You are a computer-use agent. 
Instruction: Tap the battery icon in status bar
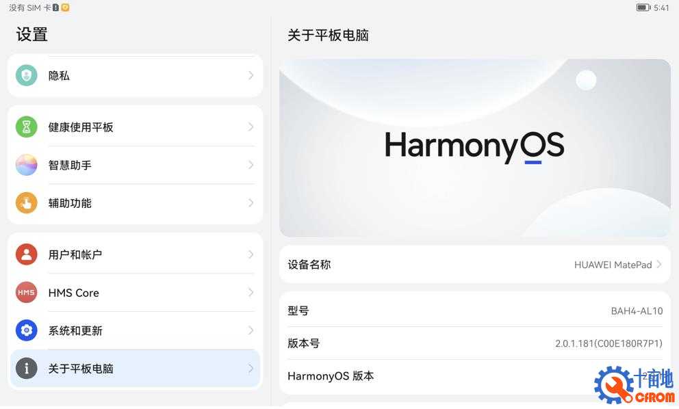(643, 8)
